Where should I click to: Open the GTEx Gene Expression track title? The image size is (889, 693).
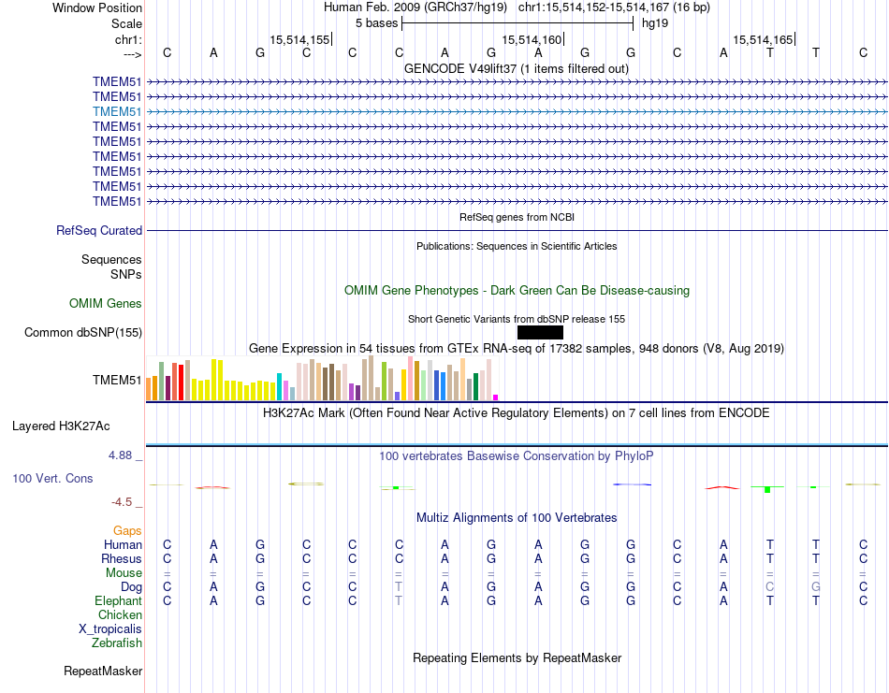point(517,349)
